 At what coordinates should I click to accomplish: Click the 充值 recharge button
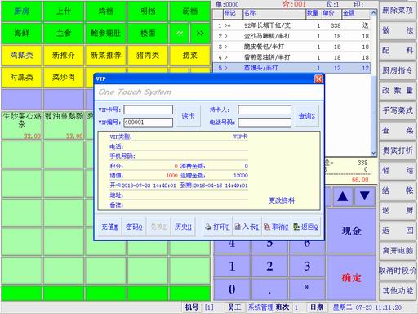coord(109,227)
